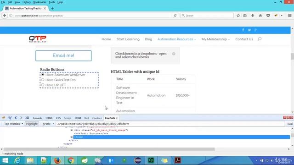Go to the browser home page icon
The image size is (294, 165).
tap(260, 16)
